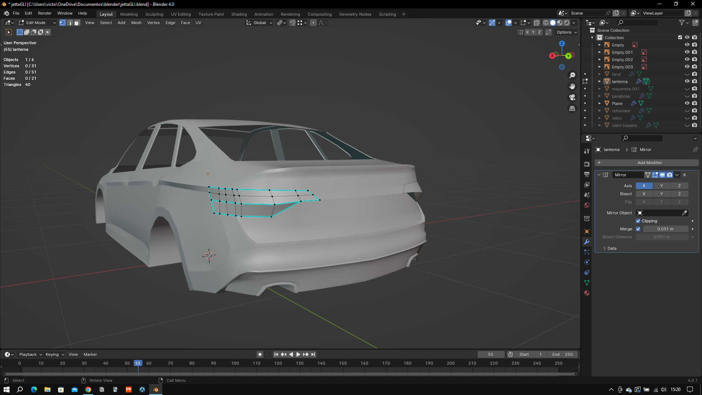Disable the Clipping checkbox
This screenshot has width=702, height=395.
[x=638, y=221]
